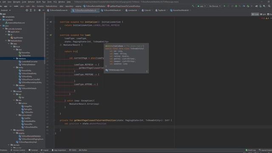Open the Tools menu
Image resolution: width=272 pixels, height=153 pixels.
click(49, 2)
